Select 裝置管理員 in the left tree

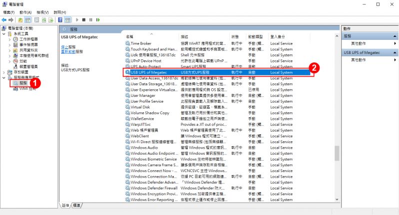click(28, 66)
